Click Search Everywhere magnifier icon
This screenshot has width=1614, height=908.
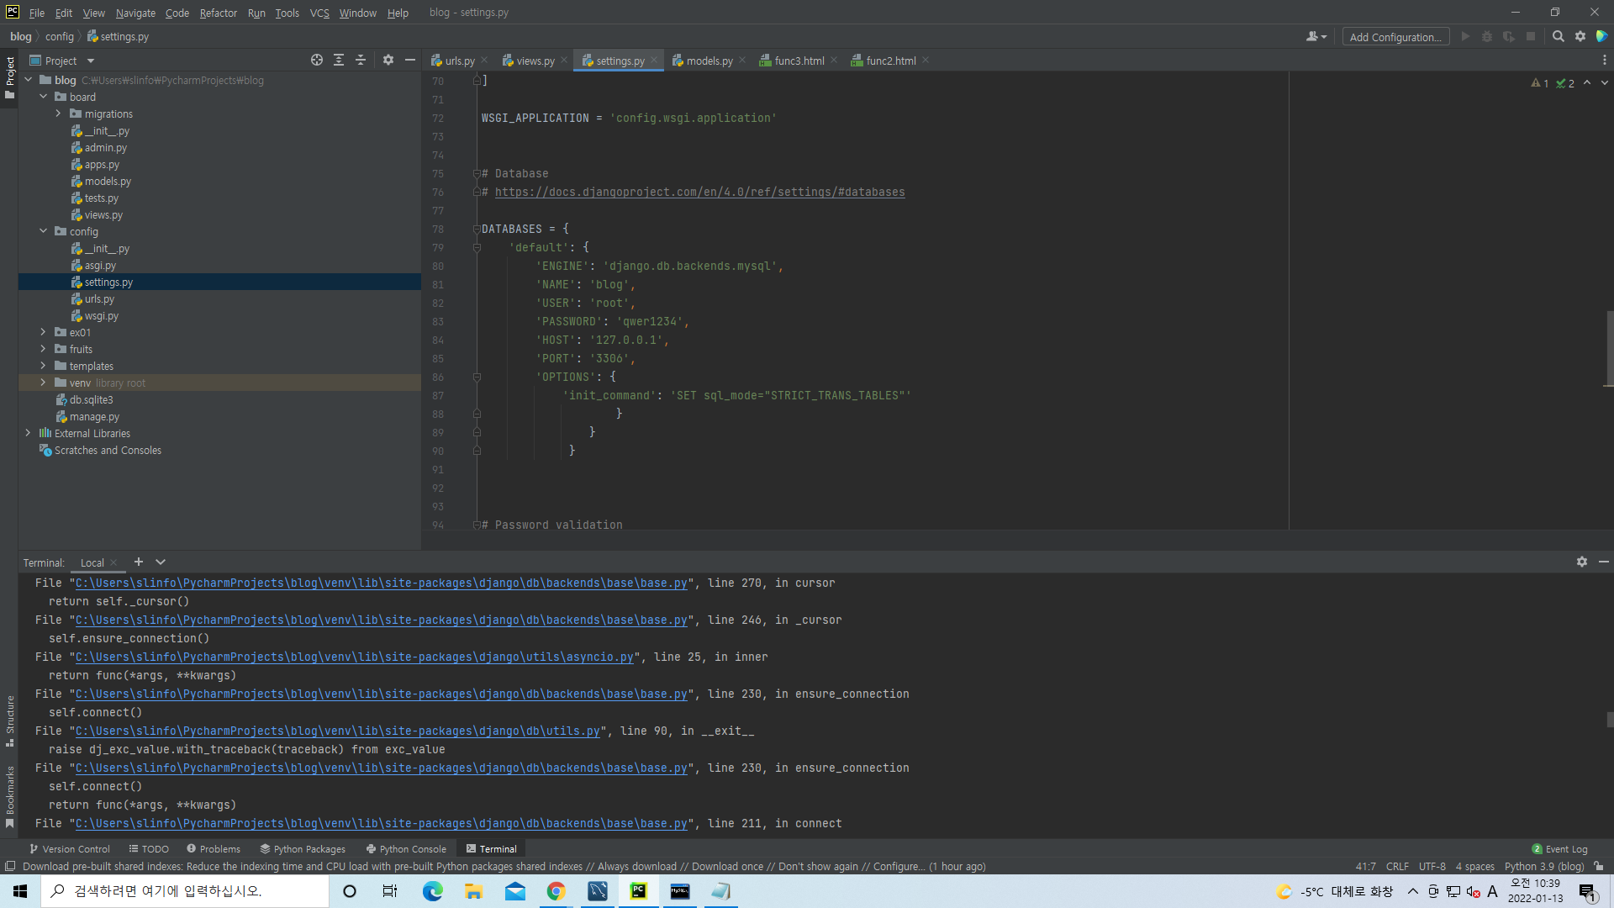(1558, 36)
